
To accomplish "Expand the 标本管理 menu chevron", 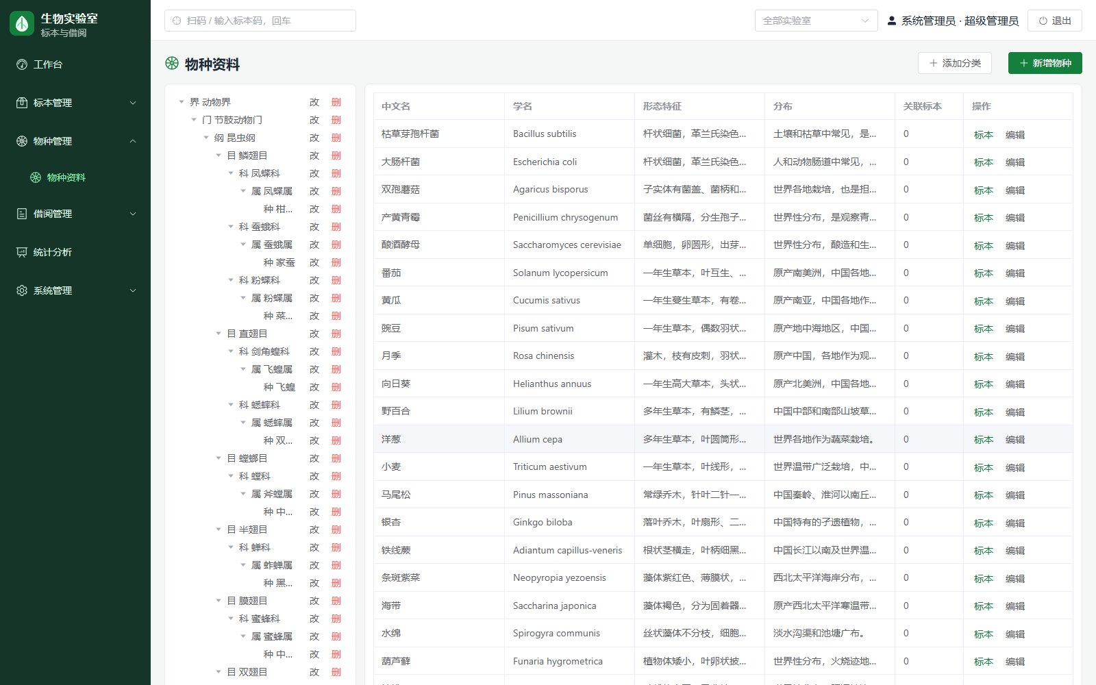I will [133, 103].
